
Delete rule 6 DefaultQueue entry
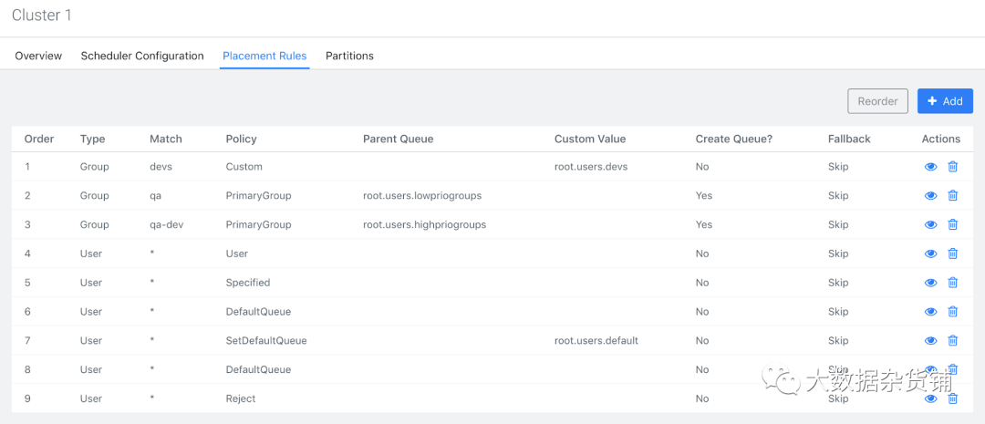click(952, 312)
